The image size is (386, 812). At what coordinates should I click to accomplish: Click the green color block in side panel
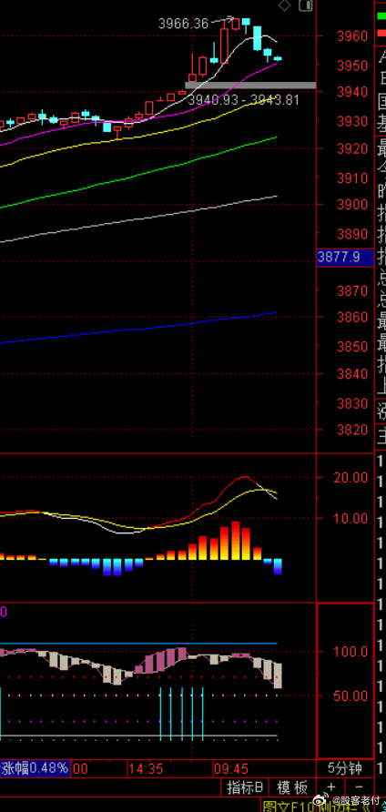pos(381,16)
